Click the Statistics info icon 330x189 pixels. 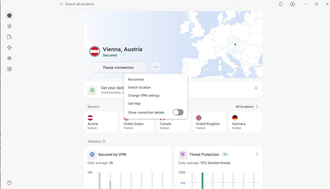click(x=103, y=141)
